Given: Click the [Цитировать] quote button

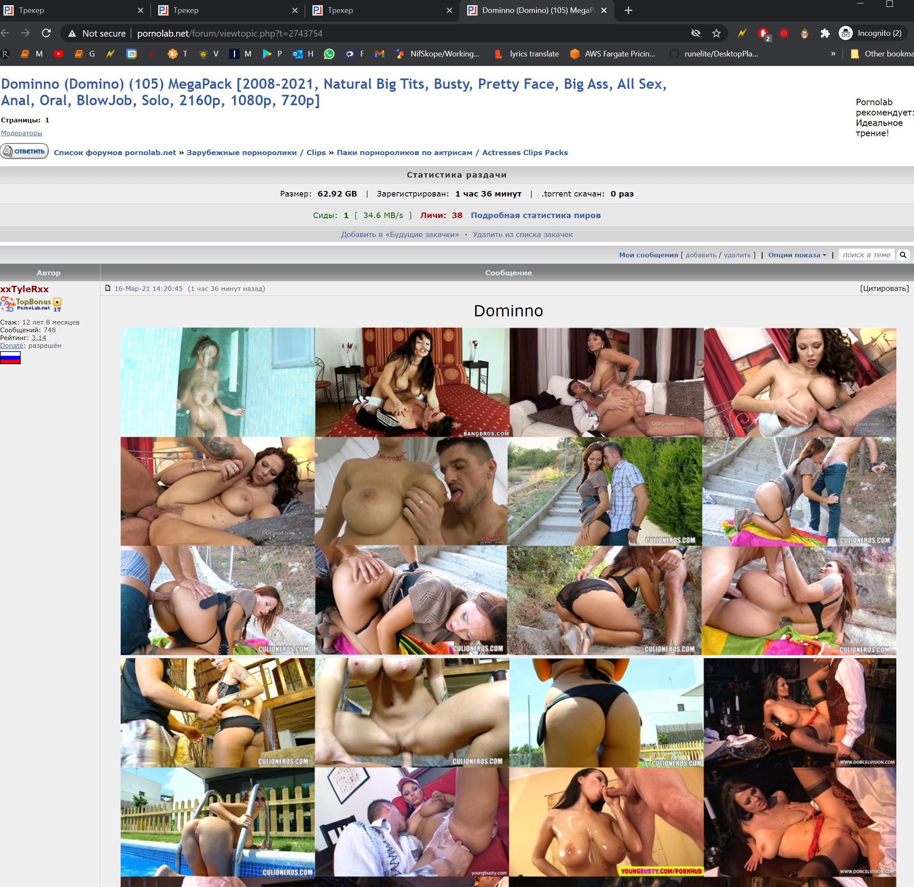Looking at the screenshot, I should 884,288.
